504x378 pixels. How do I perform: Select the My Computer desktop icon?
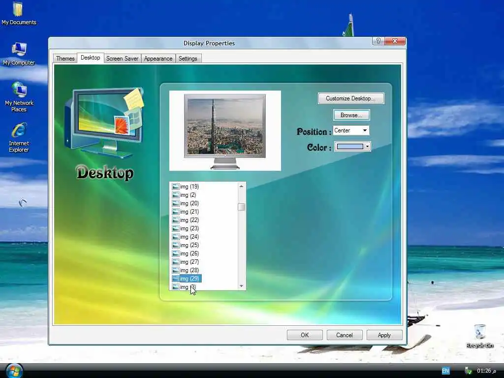(19, 54)
